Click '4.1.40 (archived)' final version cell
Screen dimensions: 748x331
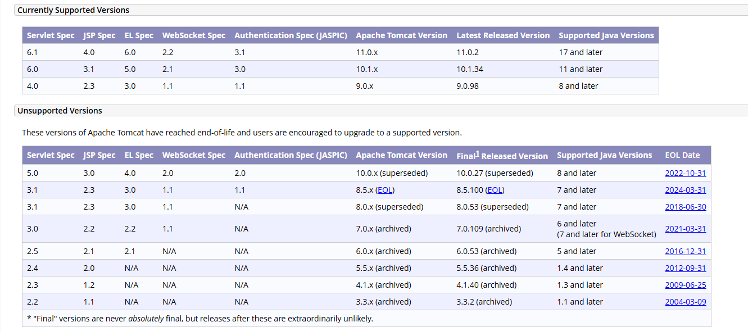click(x=486, y=285)
